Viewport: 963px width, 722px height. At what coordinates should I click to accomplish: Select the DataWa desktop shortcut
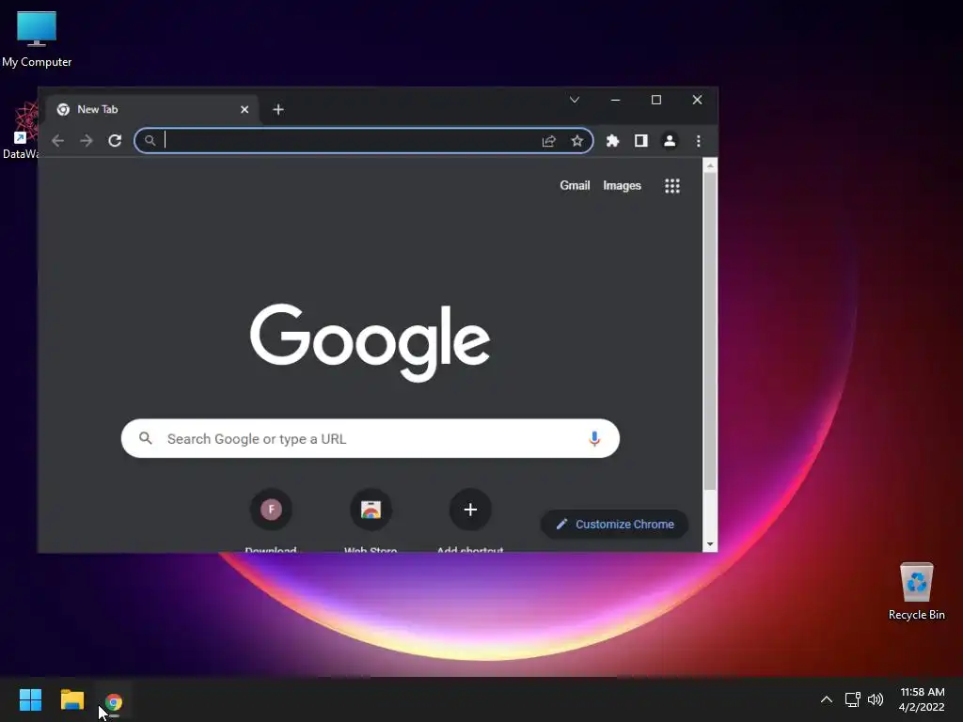[21, 131]
